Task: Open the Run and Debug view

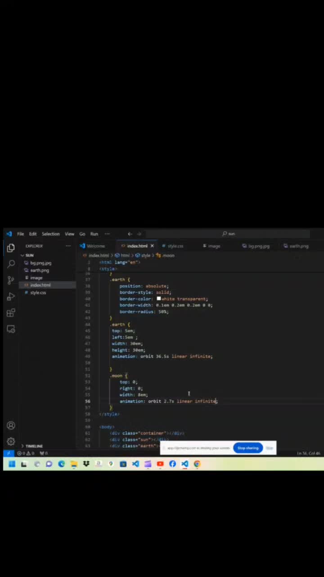Action: [11, 297]
